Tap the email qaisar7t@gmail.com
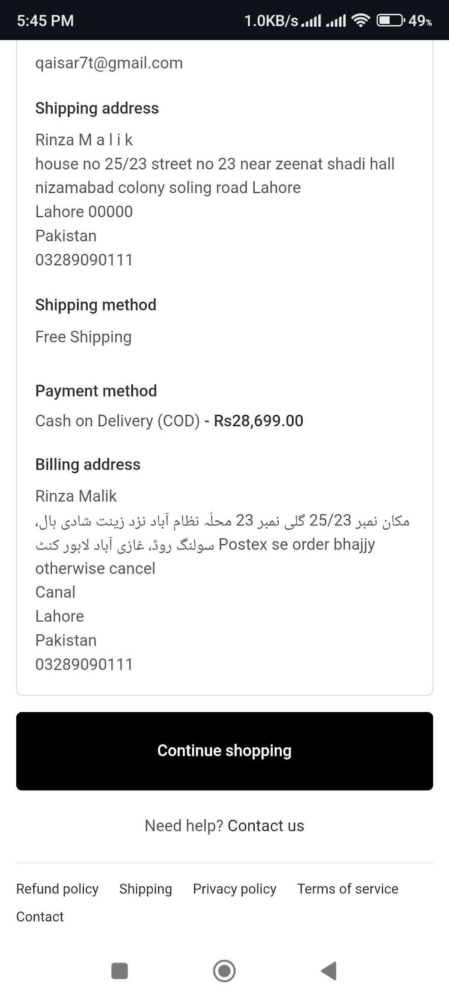449x998 pixels. click(109, 63)
